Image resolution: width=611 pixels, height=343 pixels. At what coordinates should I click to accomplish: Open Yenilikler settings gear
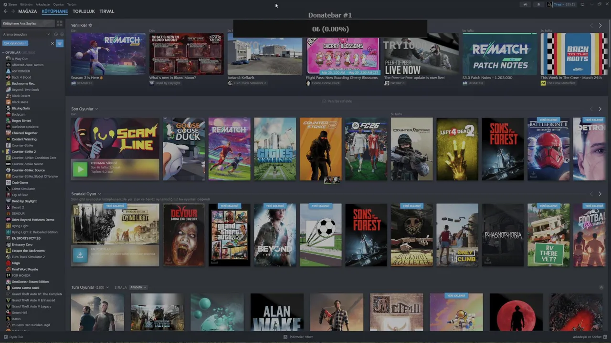(x=90, y=25)
